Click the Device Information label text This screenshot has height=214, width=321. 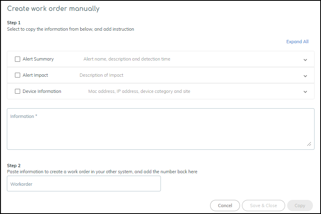tap(42, 92)
